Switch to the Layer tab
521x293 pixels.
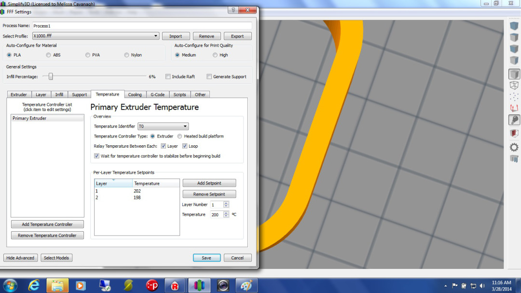click(x=41, y=95)
